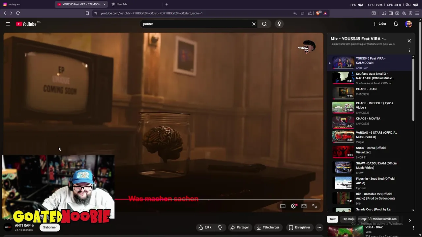Play CHAOS - MOVITA from the mix

coord(370,122)
